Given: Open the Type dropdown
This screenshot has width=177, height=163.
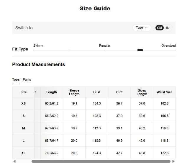Looking at the screenshot, I should click(x=142, y=28).
